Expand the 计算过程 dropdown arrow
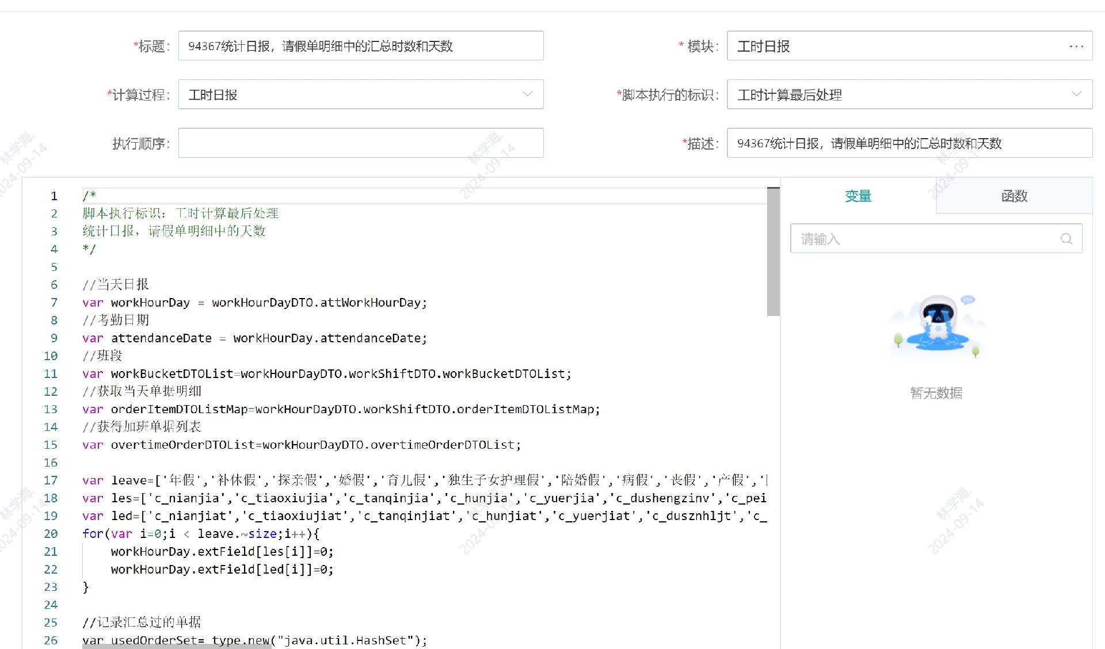This screenshot has height=649, width=1105. click(527, 94)
